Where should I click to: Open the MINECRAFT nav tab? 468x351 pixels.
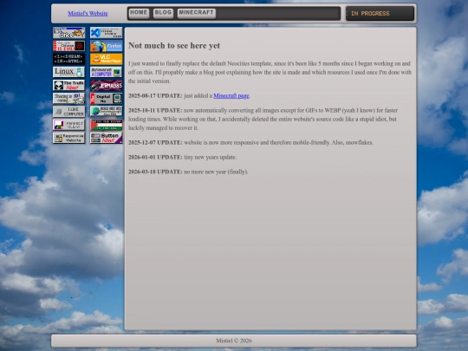[197, 13]
